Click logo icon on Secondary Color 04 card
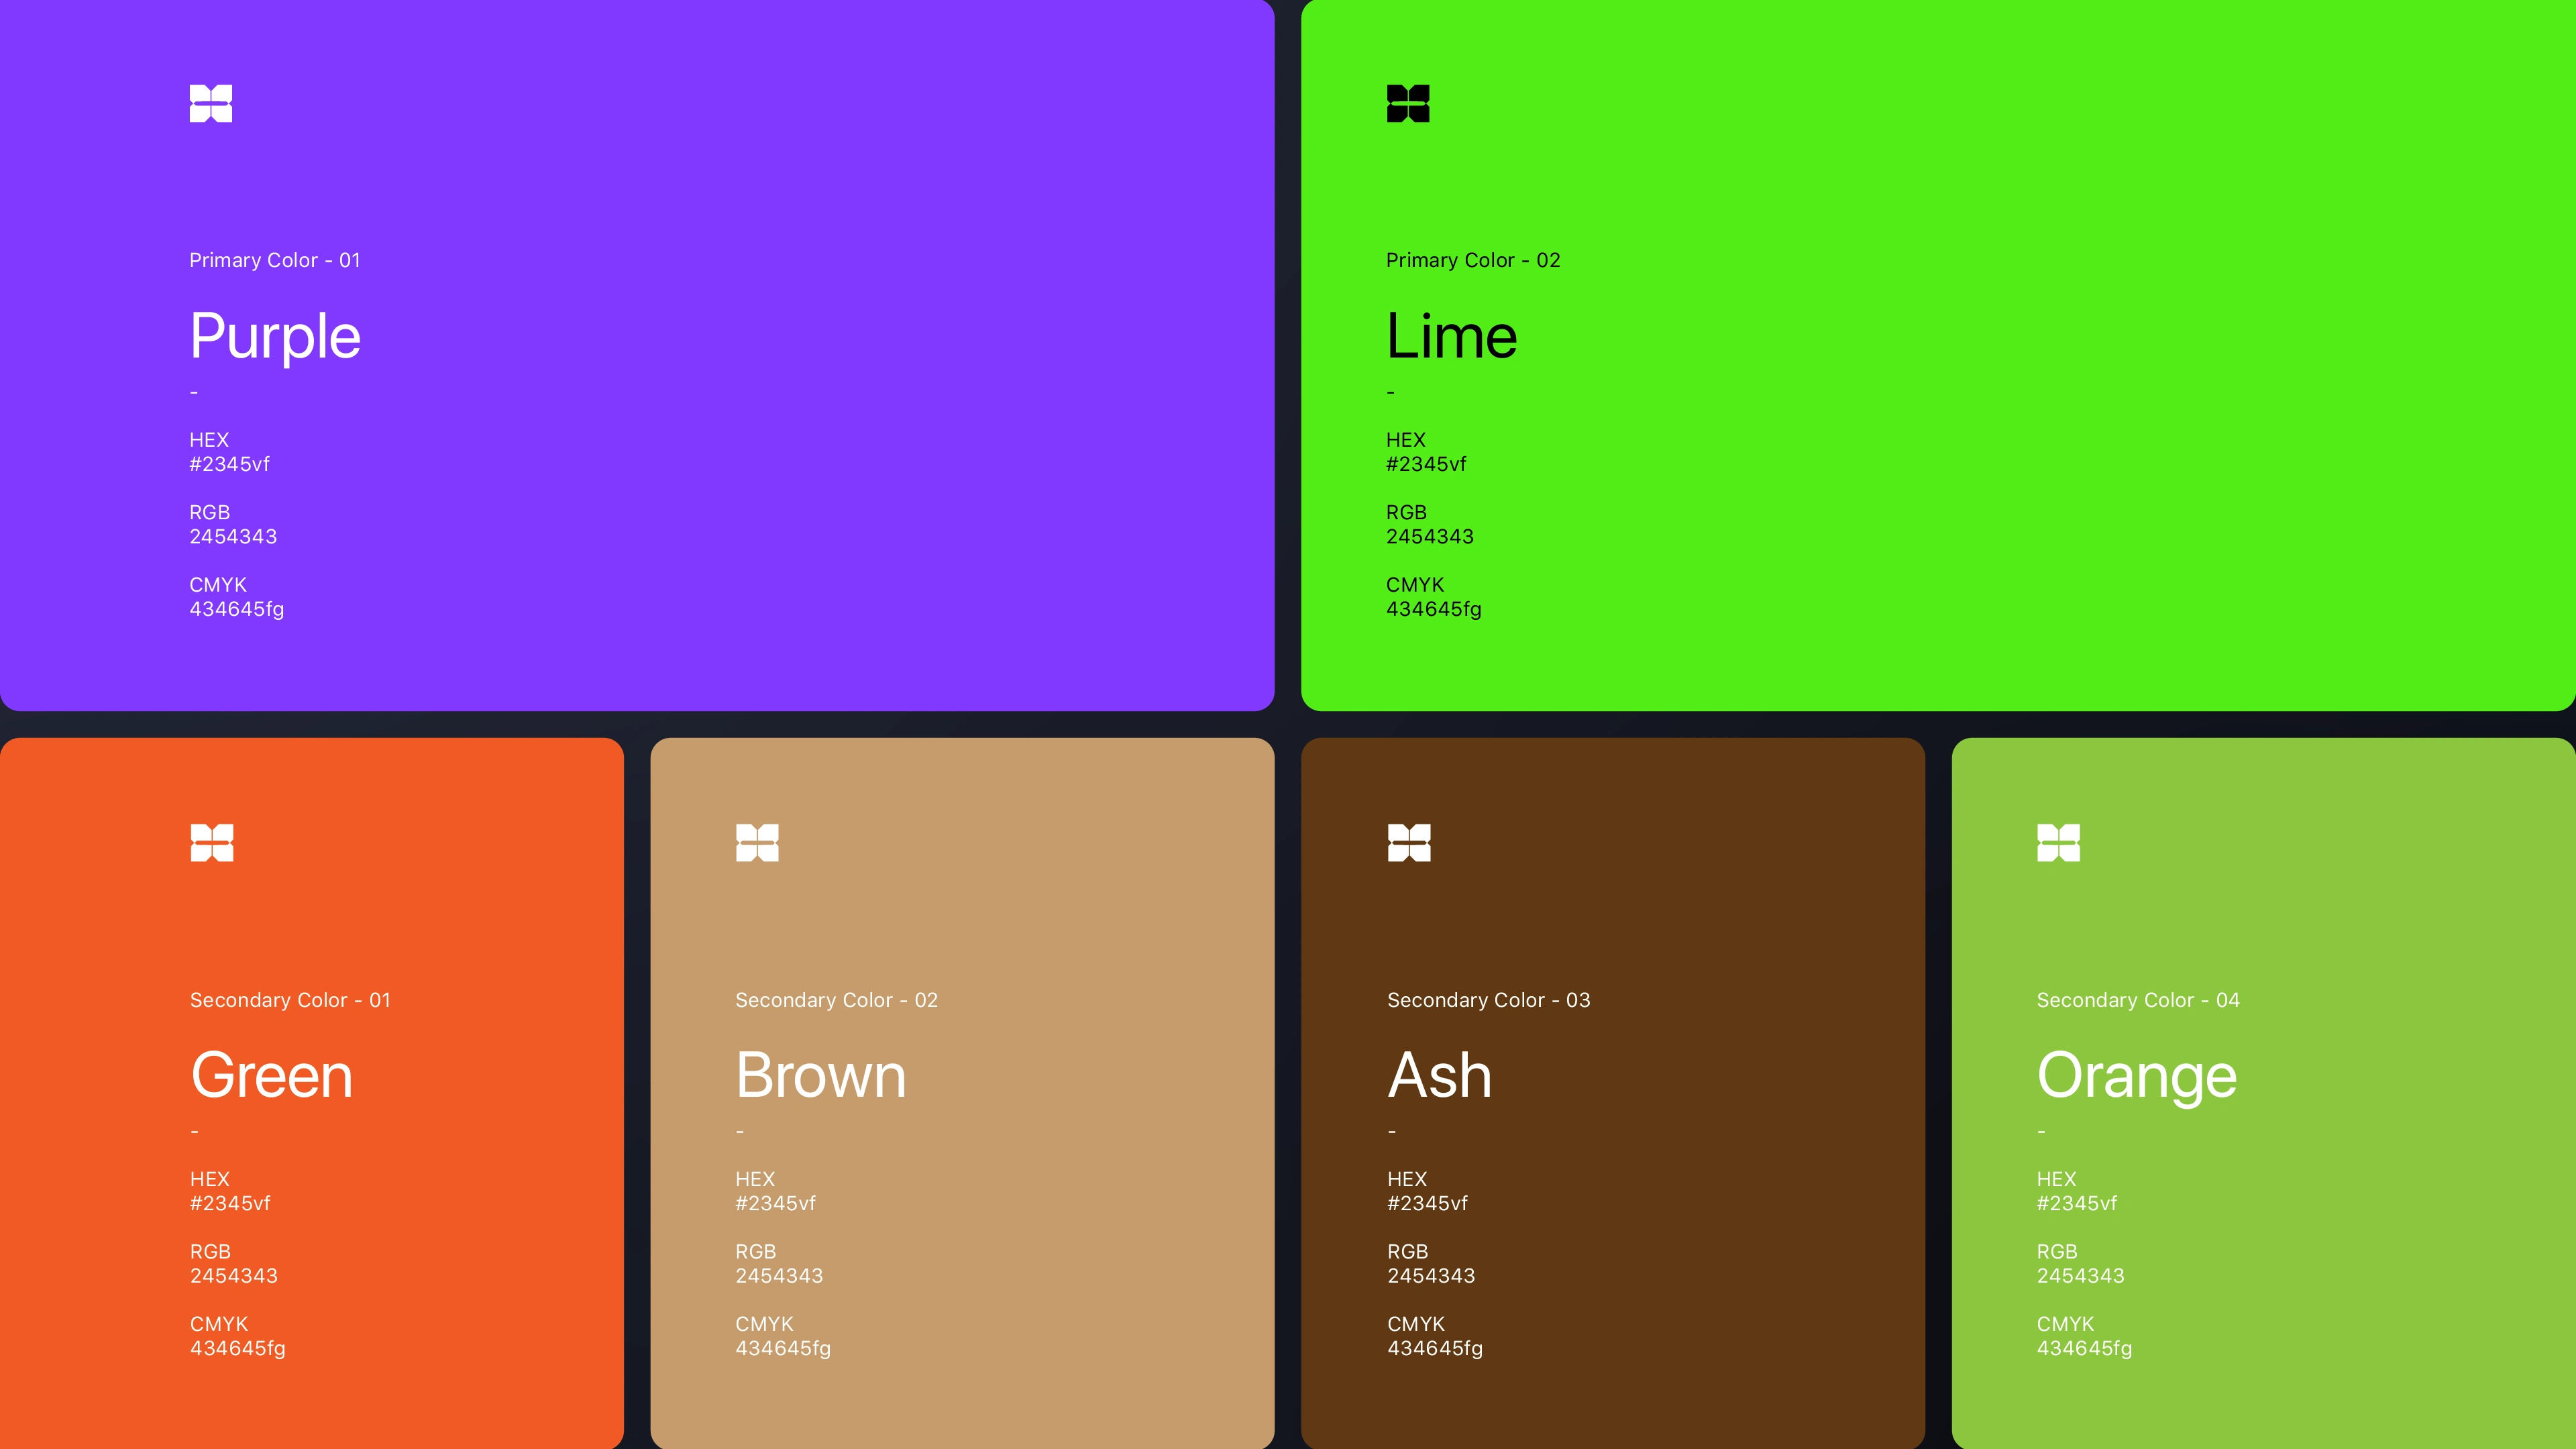The image size is (2576, 1449). 2058,842
